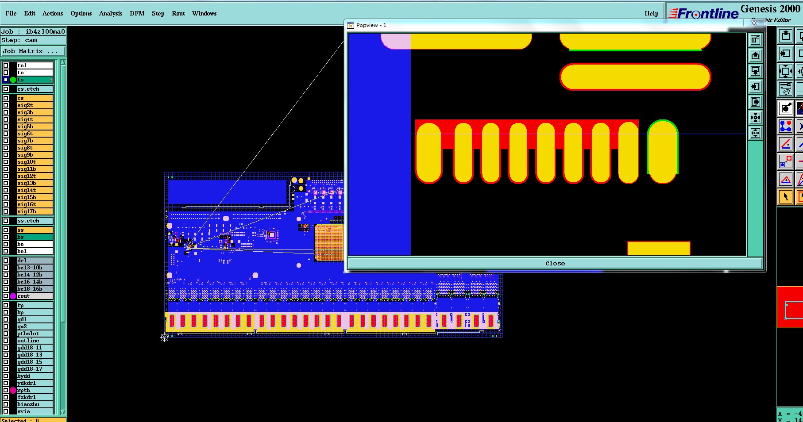The image size is (803, 422).
Task: Select the fzkdrl layer name
Action: click(35, 397)
